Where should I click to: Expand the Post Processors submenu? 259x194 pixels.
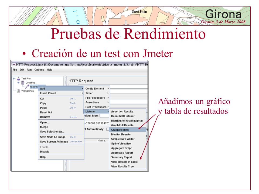(x=97, y=107)
